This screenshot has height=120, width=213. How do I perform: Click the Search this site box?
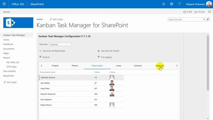(185, 19)
